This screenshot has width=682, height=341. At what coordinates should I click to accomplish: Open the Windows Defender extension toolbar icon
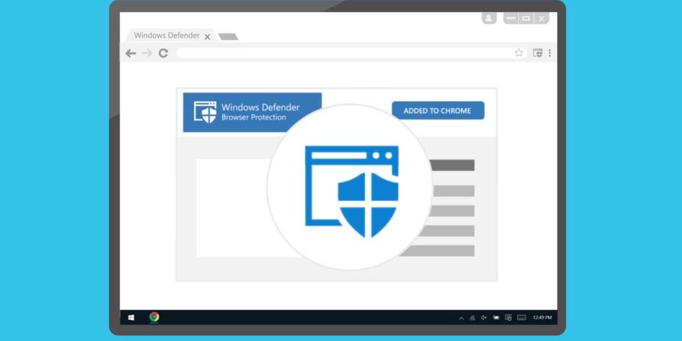click(x=538, y=53)
